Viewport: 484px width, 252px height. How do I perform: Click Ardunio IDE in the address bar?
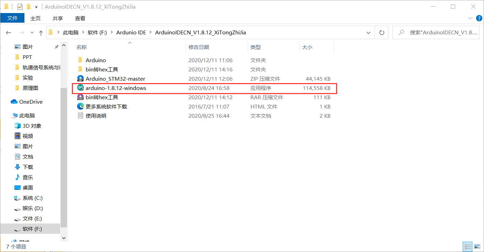click(x=131, y=33)
